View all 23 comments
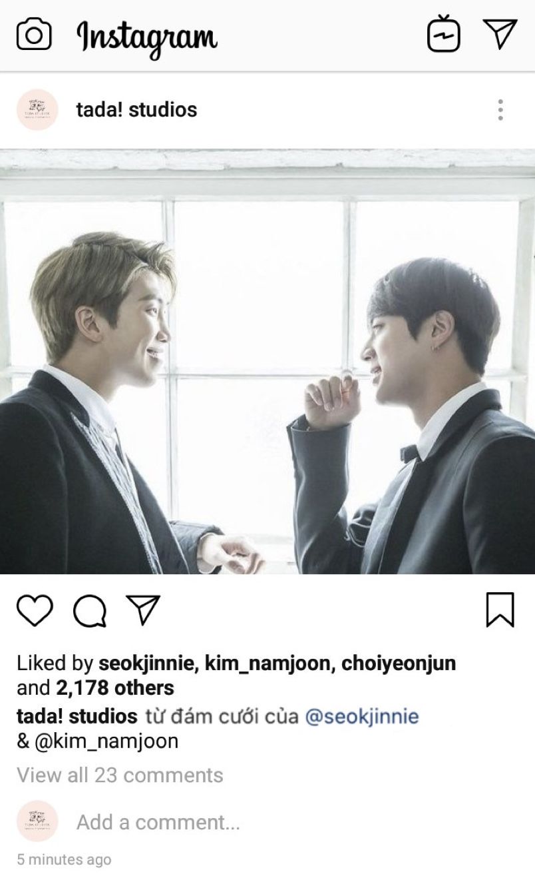Image resolution: width=535 pixels, height=888 pixels. pos(120,775)
